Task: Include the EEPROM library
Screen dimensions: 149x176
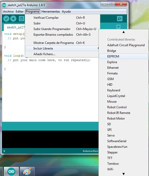Action: pyautogui.click(x=124, y=56)
